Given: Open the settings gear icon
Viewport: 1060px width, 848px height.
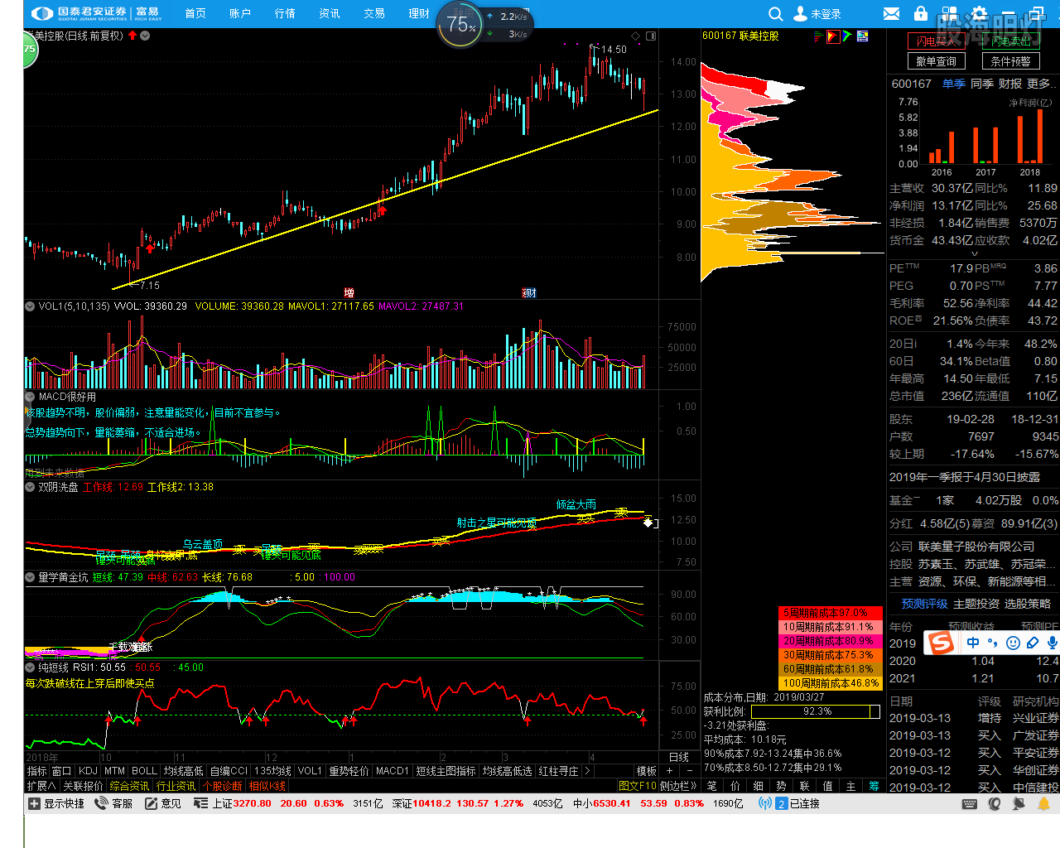Looking at the screenshot, I should pyautogui.click(x=980, y=13).
